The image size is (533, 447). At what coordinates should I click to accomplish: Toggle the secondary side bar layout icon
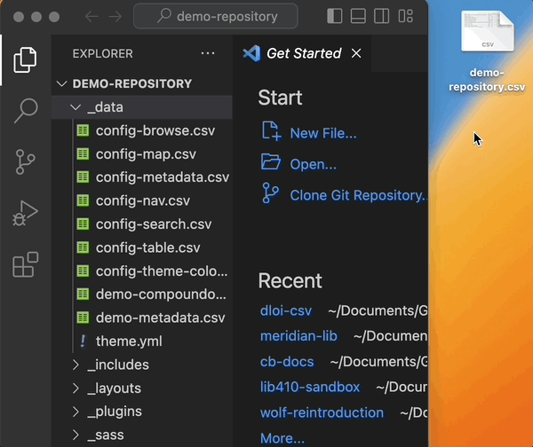pyautogui.click(x=381, y=16)
